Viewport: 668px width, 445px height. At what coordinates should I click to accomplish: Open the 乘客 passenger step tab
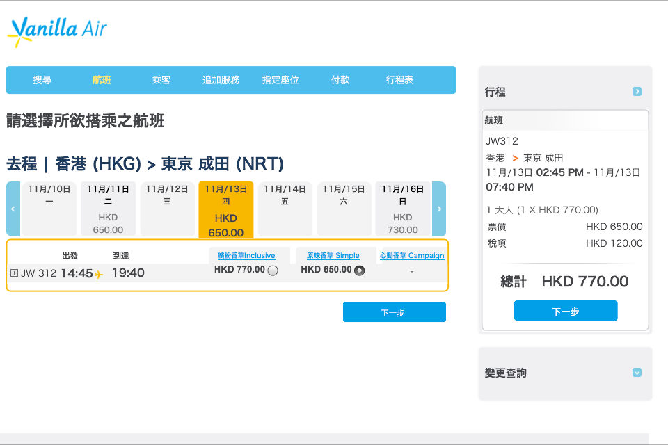point(161,80)
